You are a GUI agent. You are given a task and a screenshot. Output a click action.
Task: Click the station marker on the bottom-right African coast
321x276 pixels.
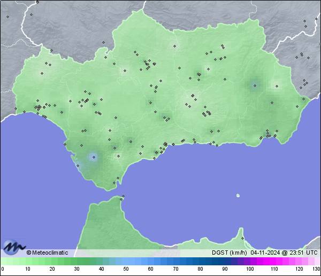tap(242, 238)
